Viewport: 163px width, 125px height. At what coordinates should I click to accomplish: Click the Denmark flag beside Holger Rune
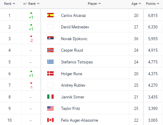pos(50,73)
